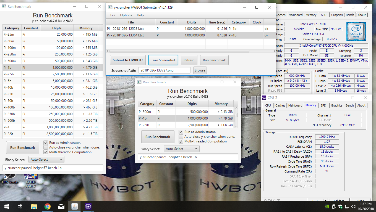
Task: Launch Google Chrome from the taskbar
Action: pos(47,206)
